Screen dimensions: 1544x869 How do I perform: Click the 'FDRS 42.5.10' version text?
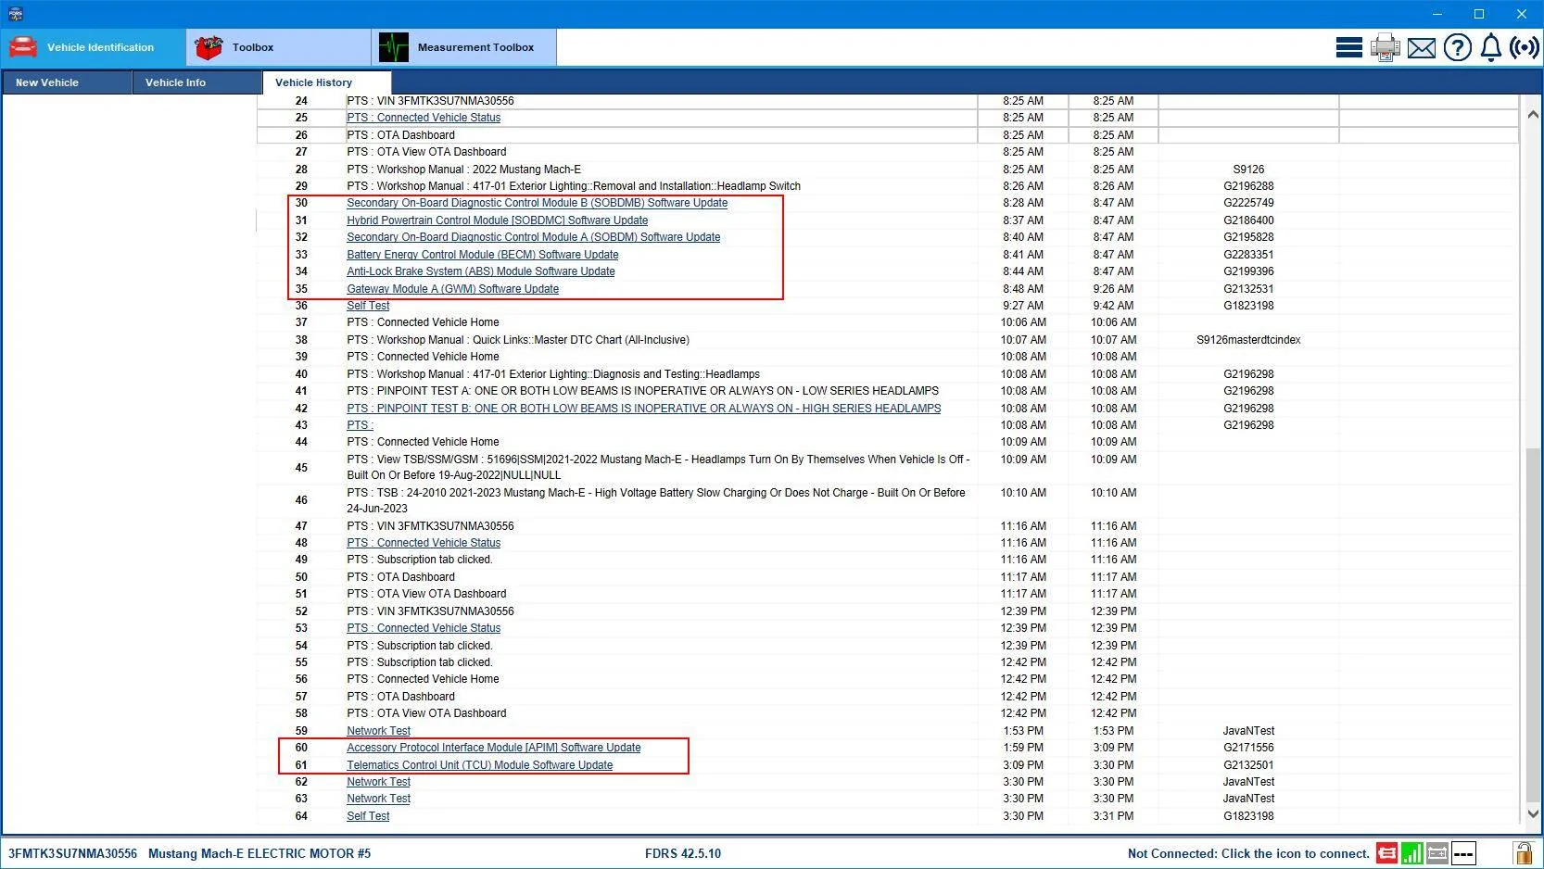click(x=683, y=854)
